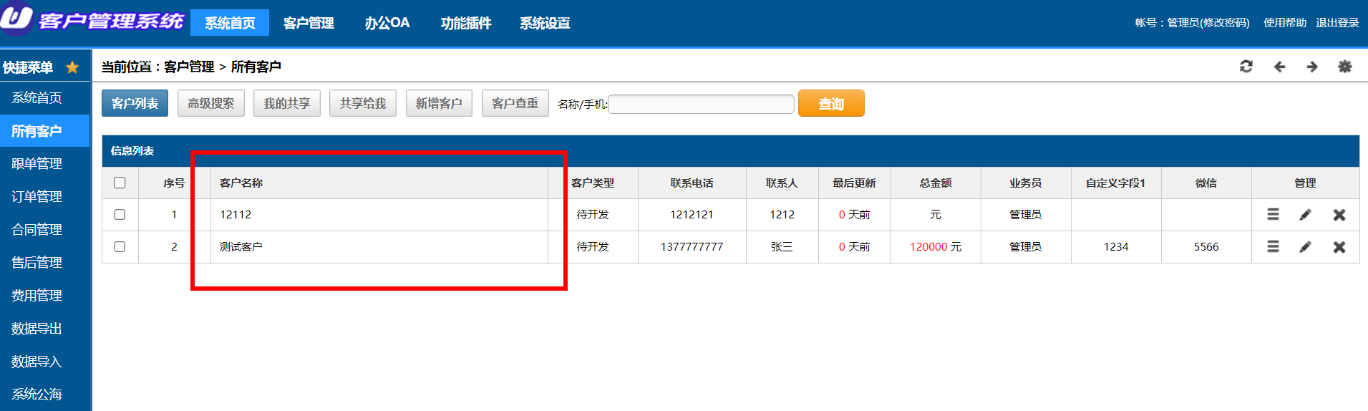Select 所有客户 in sidebar

[44, 131]
